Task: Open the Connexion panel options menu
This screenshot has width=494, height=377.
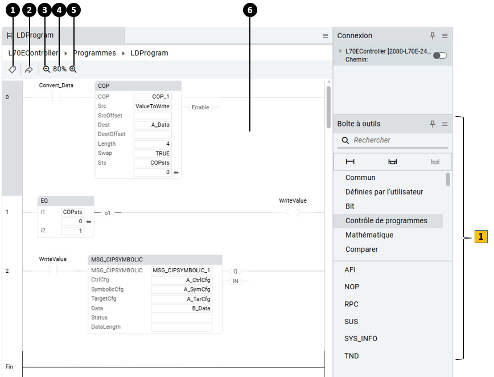Action: point(445,36)
